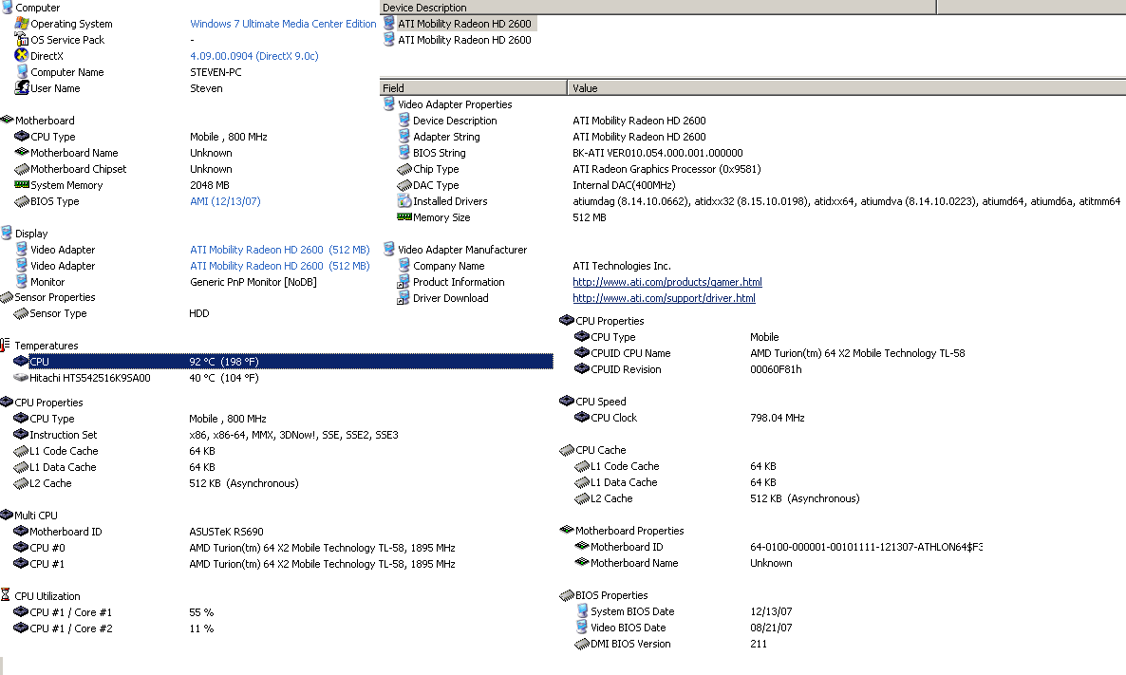Click the Memory Size icon
1126x675 pixels.
(404, 216)
